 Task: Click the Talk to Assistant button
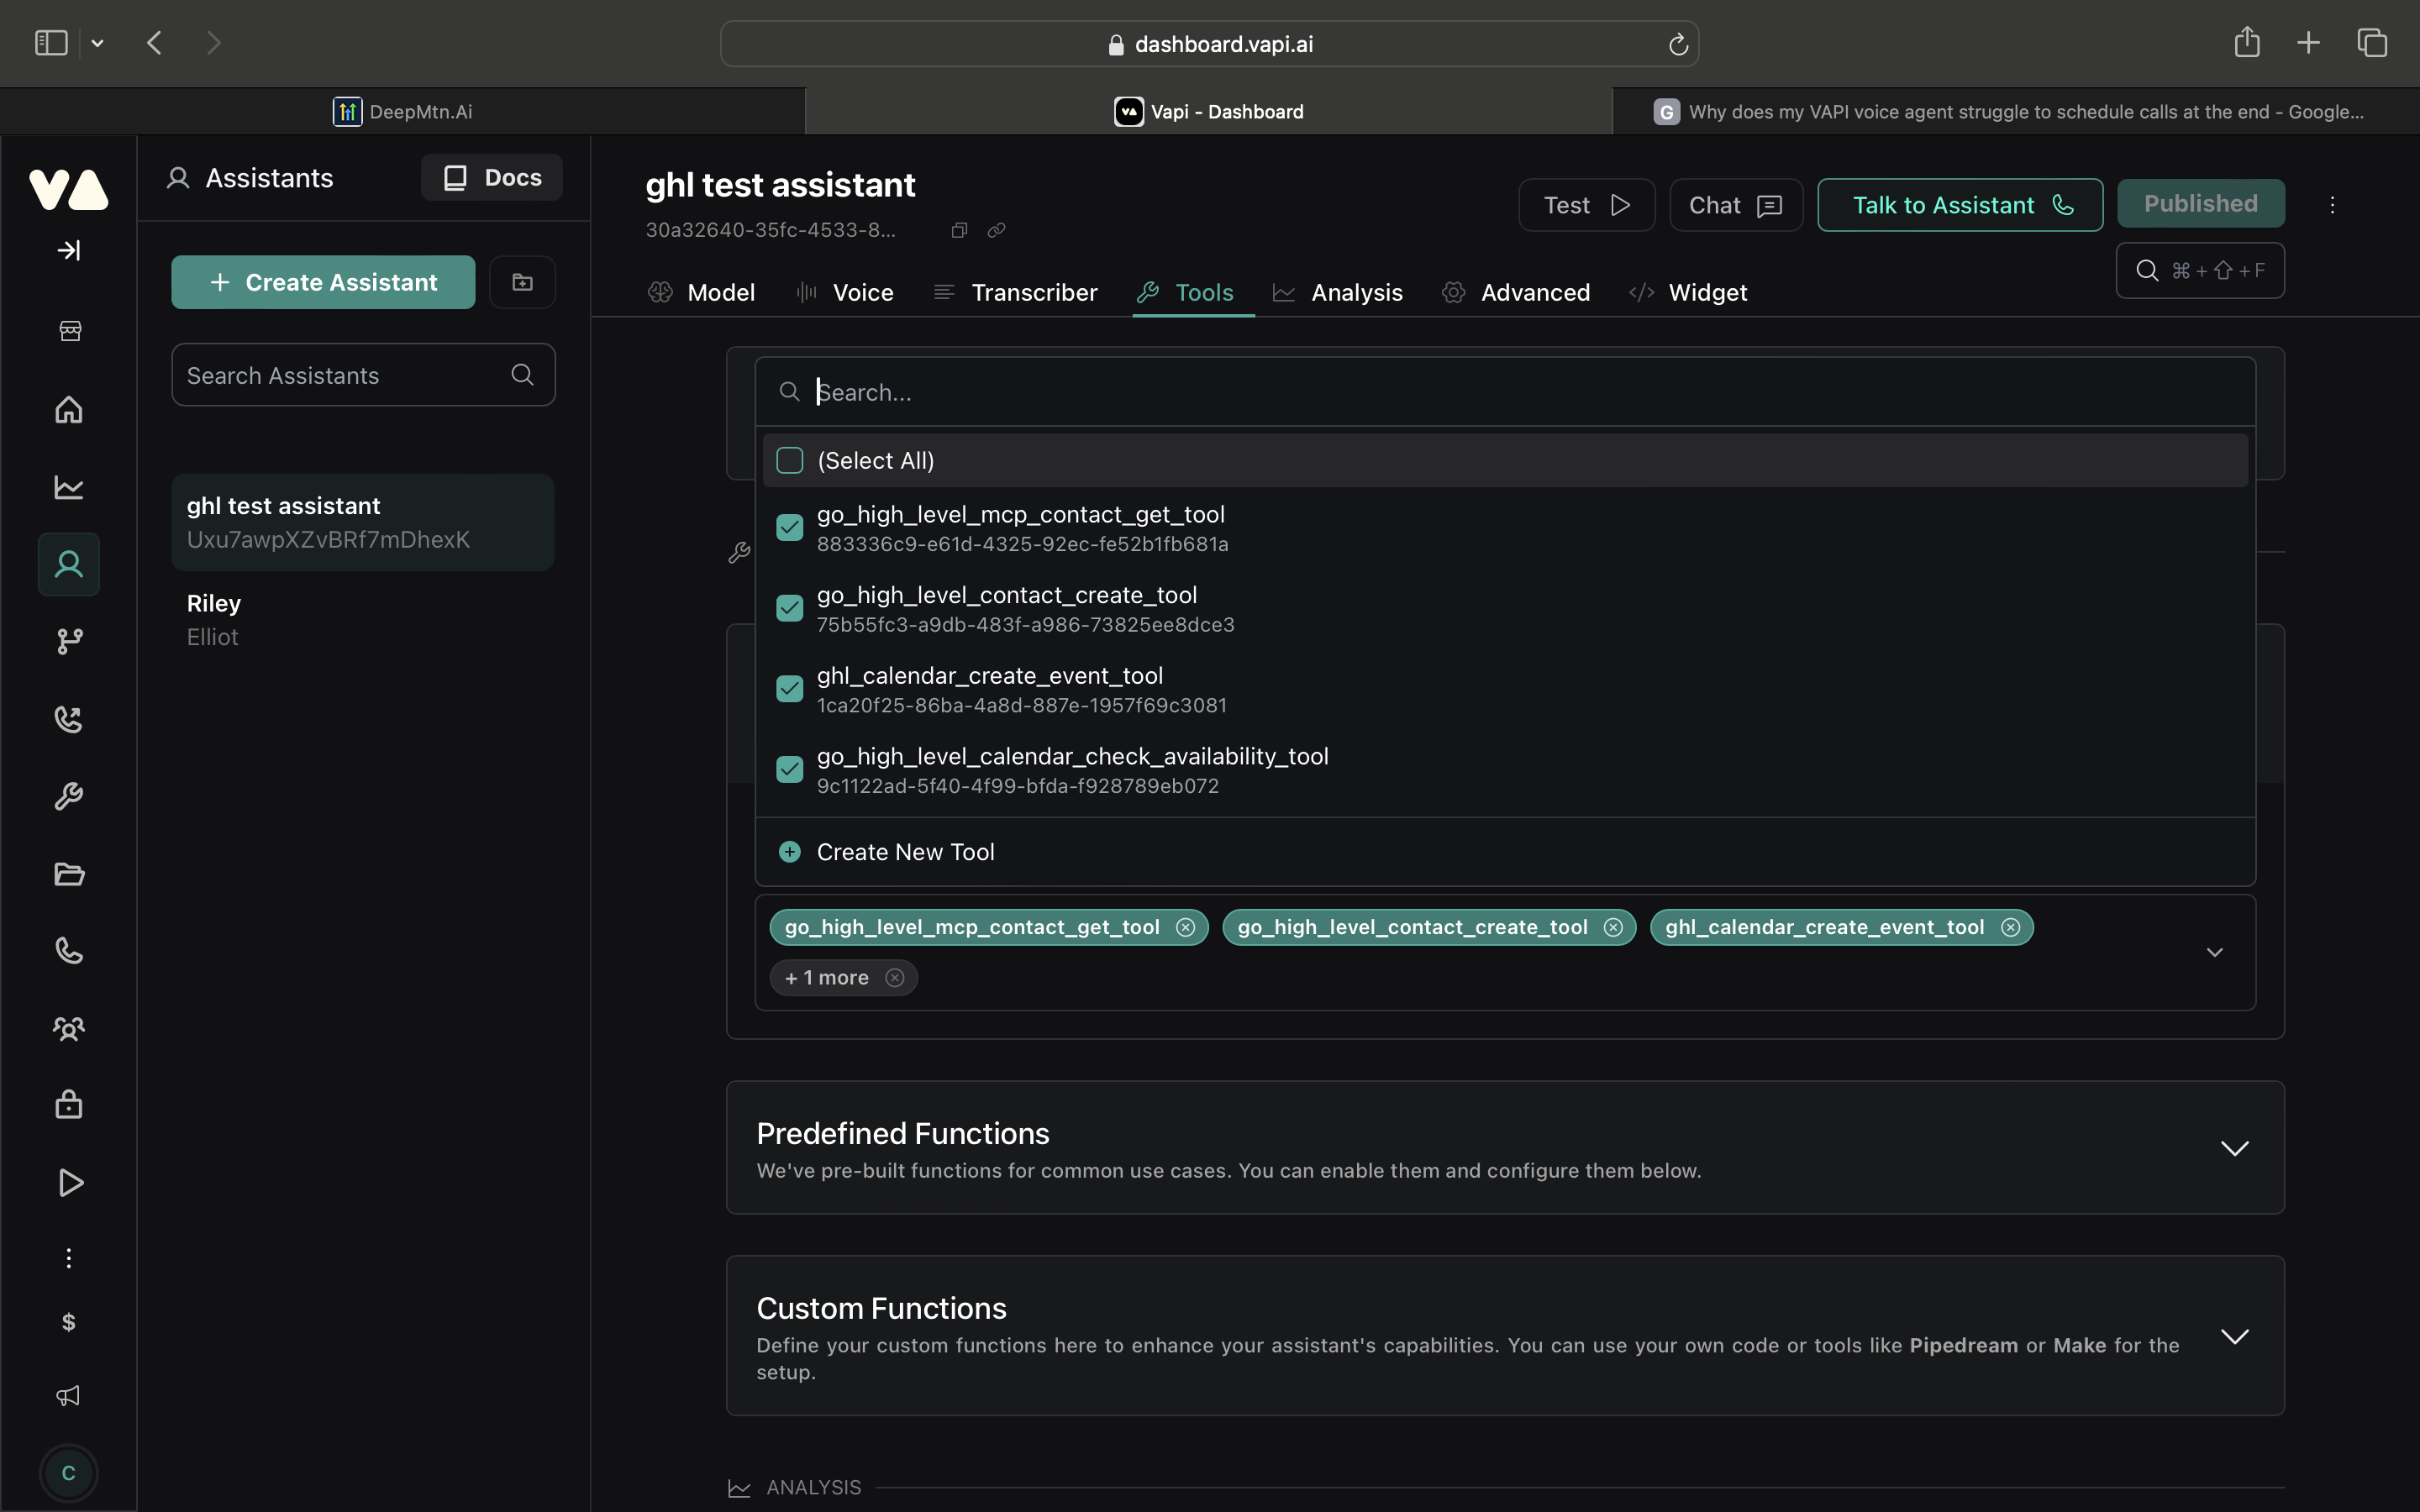click(x=1959, y=205)
